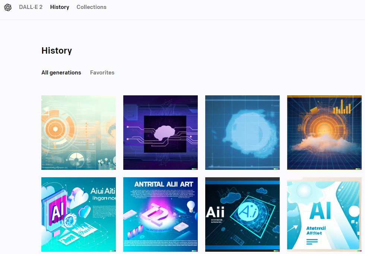Open the Collections nav tab
The height and width of the screenshot is (254, 365).
click(92, 7)
